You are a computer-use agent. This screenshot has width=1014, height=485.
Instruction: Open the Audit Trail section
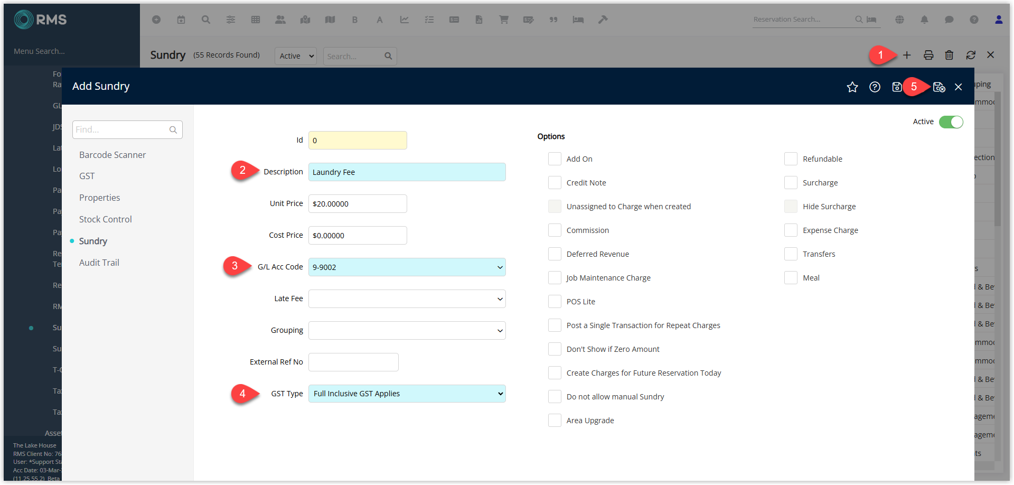pos(99,263)
